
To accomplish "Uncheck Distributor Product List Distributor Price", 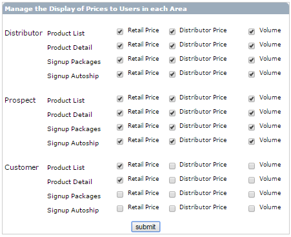I will [x=172, y=32].
